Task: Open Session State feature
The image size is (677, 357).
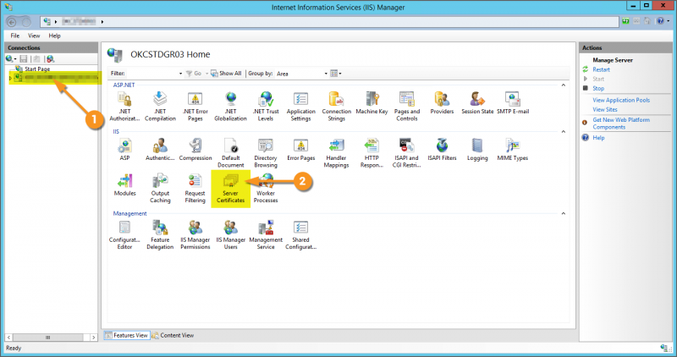Action: pyautogui.click(x=477, y=102)
